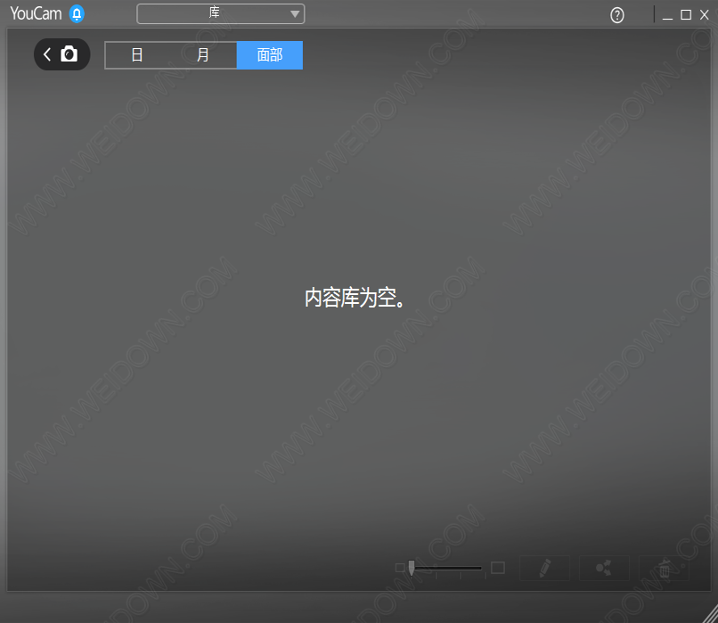Switch to the 月 view tab

pyautogui.click(x=203, y=55)
